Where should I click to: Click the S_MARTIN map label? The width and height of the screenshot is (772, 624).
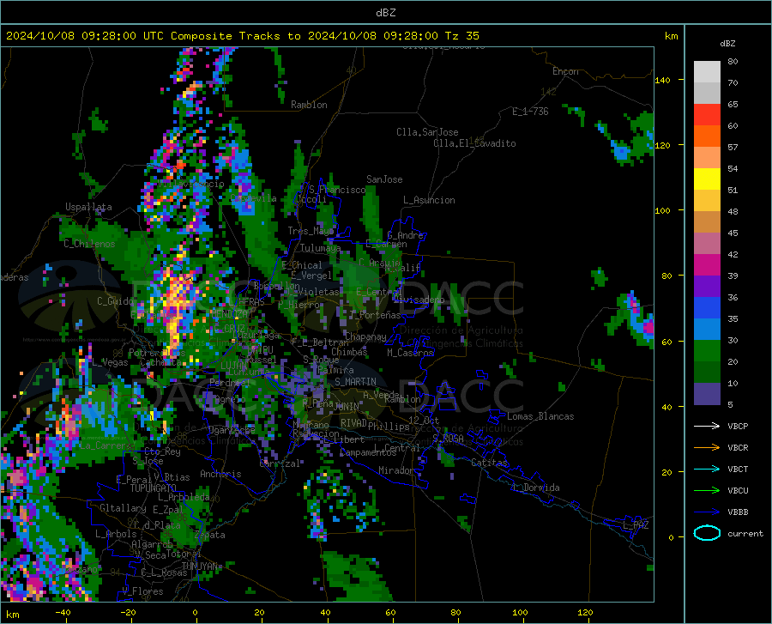click(355, 382)
